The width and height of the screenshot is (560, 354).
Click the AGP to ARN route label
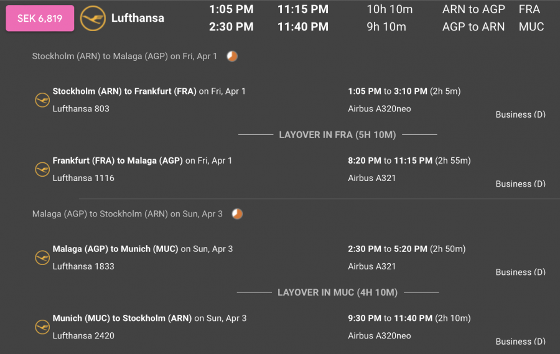tap(474, 27)
